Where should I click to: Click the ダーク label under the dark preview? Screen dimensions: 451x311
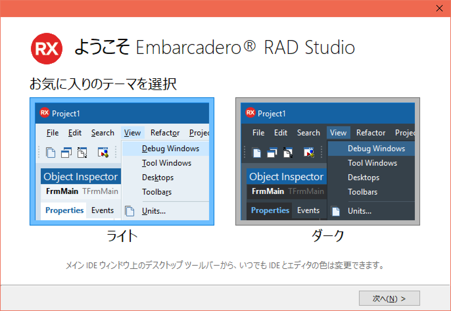pyautogui.click(x=328, y=236)
